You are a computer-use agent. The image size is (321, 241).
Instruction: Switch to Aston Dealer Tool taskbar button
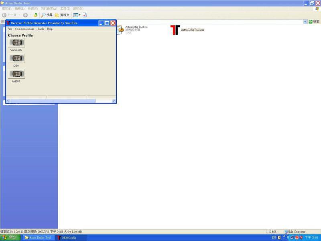38,237
